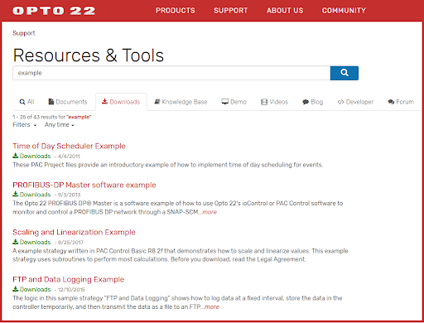Screen dimensions: 424x323
Task: Click the date 12/10/2015
Action: (x=71, y=290)
